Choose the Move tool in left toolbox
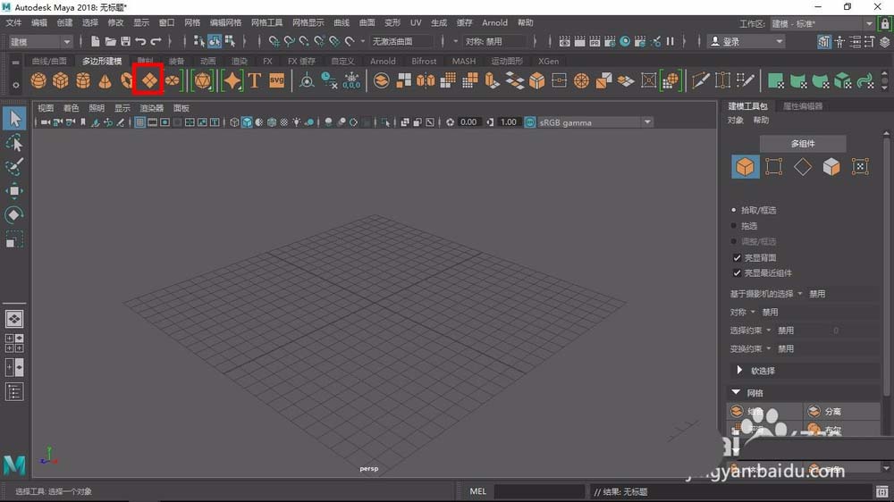The width and height of the screenshot is (894, 502). 14,190
